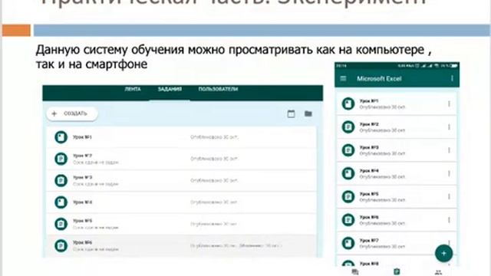
Task: Click the СОЗДАТЬ button
Action: click(72, 113)
